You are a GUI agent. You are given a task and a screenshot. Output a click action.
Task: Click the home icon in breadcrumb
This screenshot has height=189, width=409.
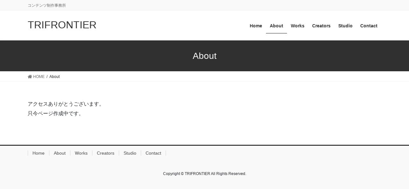(x=30, y=77)
